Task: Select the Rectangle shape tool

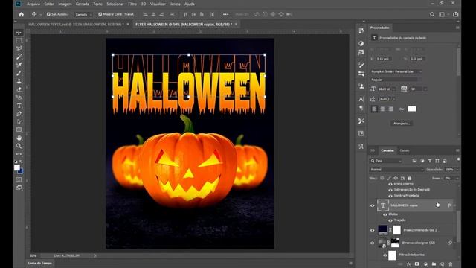Action: pos(19,130)
